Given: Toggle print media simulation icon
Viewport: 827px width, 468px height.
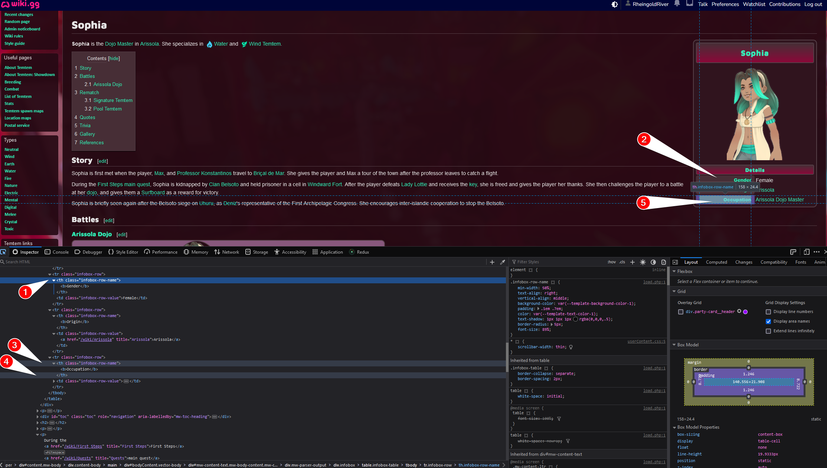Looking at the screenshot, I should [x=664, y=262].
